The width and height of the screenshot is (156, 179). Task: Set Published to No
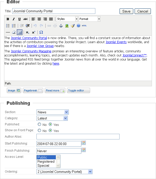point(39,124)
